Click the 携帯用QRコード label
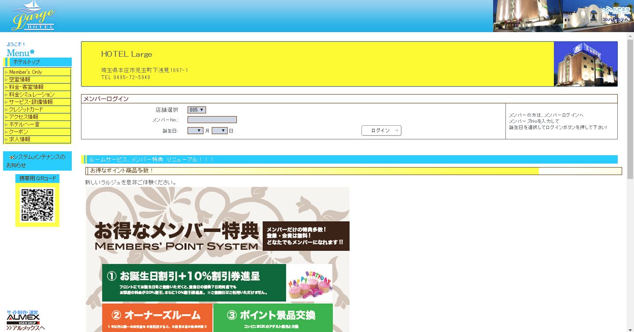The height and width of the screenshot is (332, 634). tap(37, 179)
